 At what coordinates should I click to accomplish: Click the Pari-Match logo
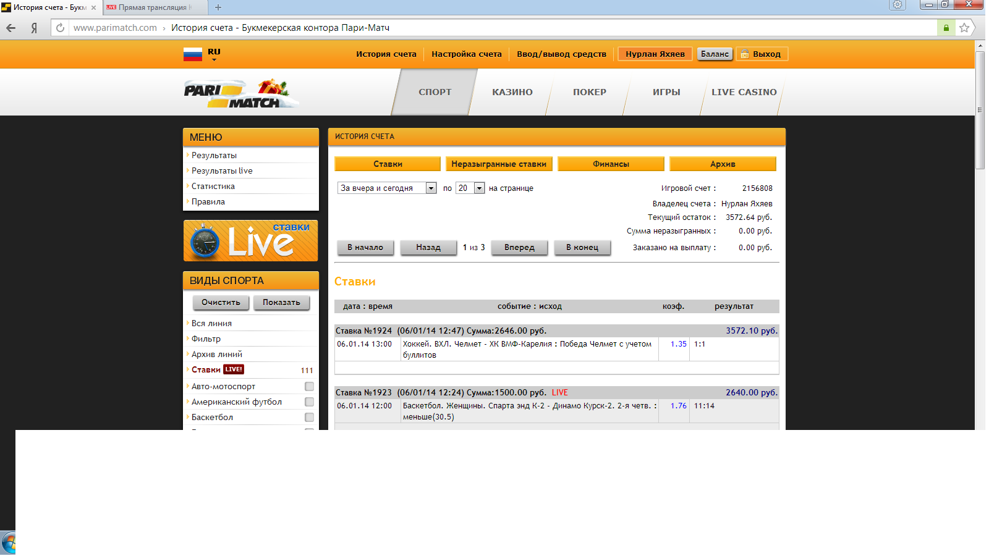point(240,93)
